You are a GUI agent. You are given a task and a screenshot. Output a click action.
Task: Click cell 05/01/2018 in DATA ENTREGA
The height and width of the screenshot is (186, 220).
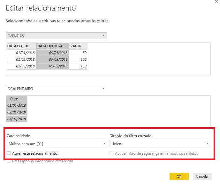tap(52, 53)
